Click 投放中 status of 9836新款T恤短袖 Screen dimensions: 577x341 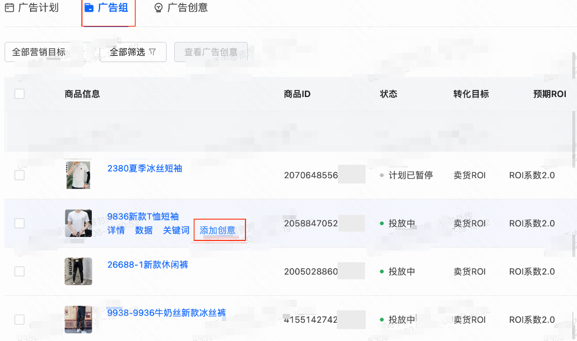click(x=402, y=223)
